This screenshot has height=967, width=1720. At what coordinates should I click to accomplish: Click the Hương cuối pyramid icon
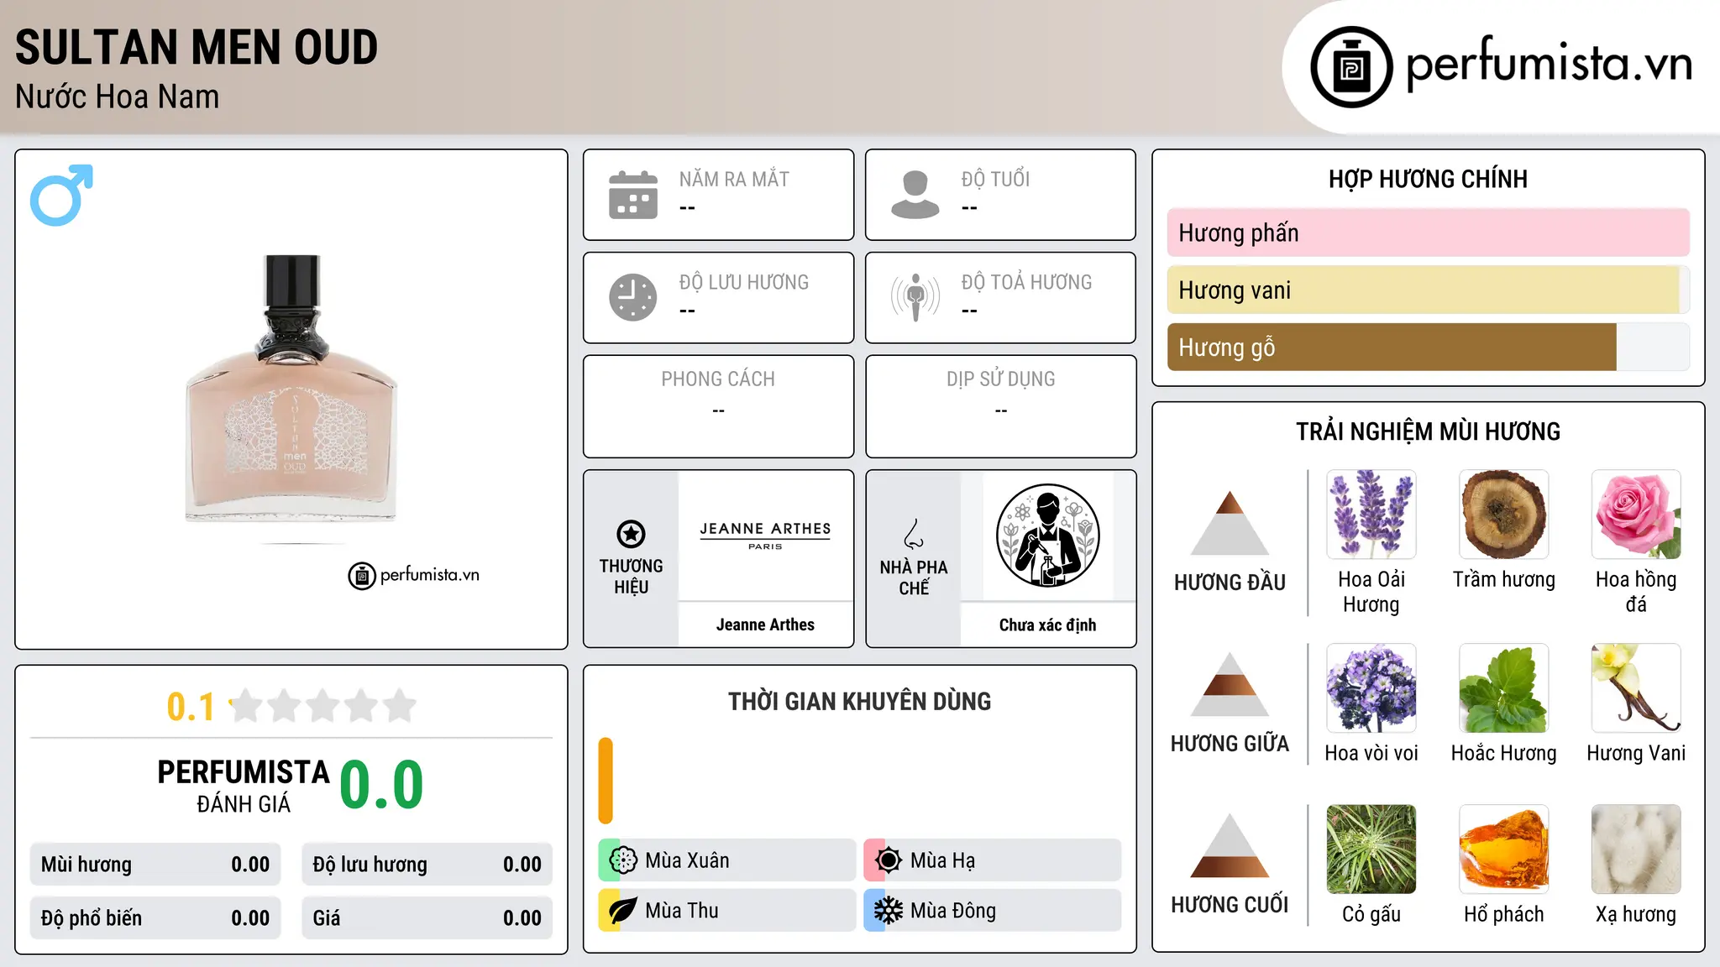click(x=1230, y=845)
